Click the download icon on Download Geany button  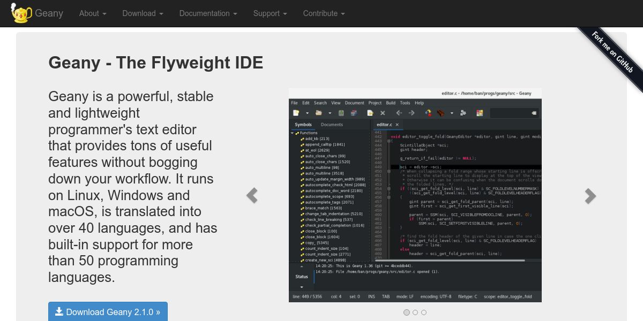59,311
